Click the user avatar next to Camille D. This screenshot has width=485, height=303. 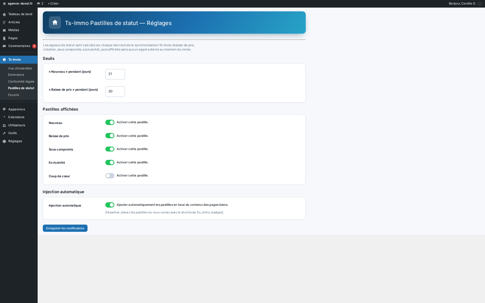[480, 4]
